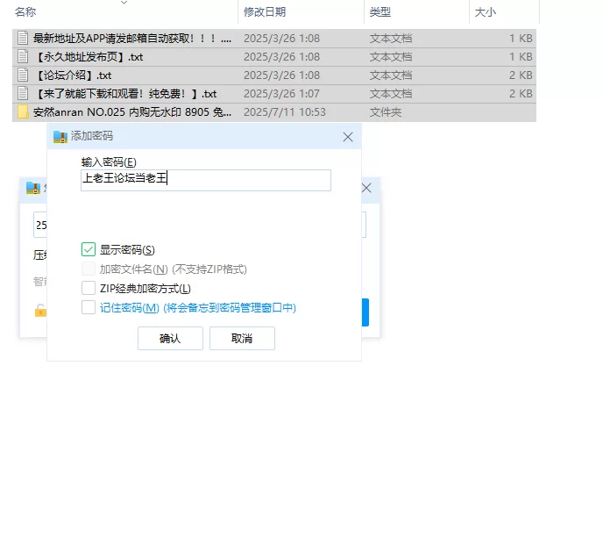The height and width of the screenshot is (538, 603).
Task: Close the compression window behind the dialog
Action: coord(366,188)
